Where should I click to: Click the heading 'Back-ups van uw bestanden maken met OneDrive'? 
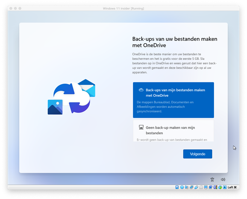pyautogui.click(x=175, y=42)
